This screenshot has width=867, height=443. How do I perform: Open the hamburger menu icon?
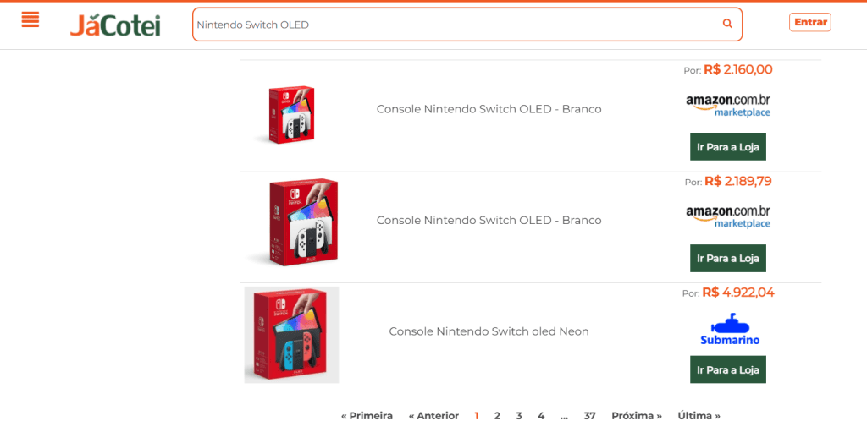(30, 20)
